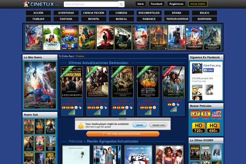
Task: Open the Comedia genre
Action: pos(121,13)
